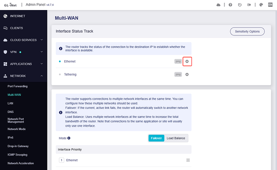Go to the DNS settings page
The height and width of the screenshot is (170, 277).
[x=11, y=112]
